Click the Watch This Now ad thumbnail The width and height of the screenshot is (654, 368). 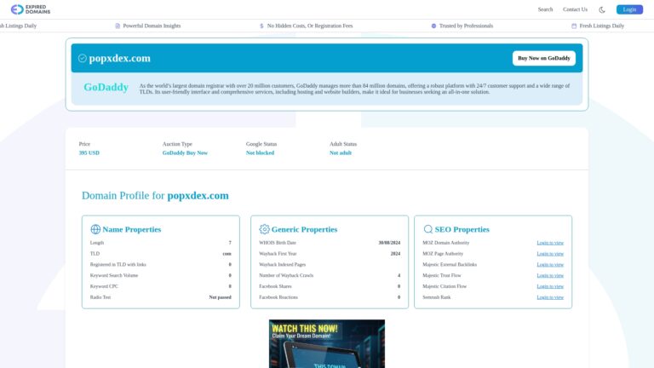(x=326, y=343)
